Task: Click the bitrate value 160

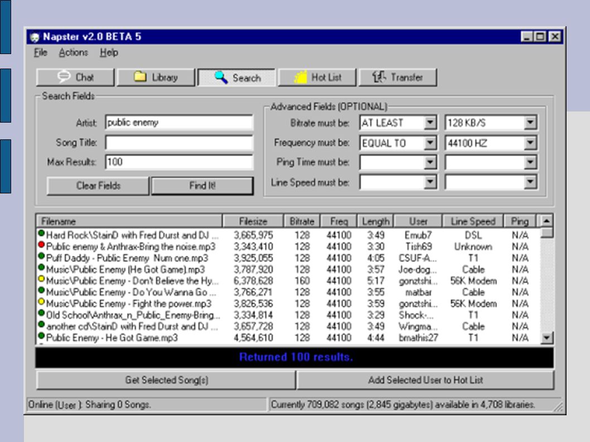Action: coord(302,281)
